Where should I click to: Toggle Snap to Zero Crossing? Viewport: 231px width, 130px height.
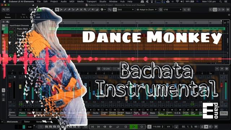[110, 10]
